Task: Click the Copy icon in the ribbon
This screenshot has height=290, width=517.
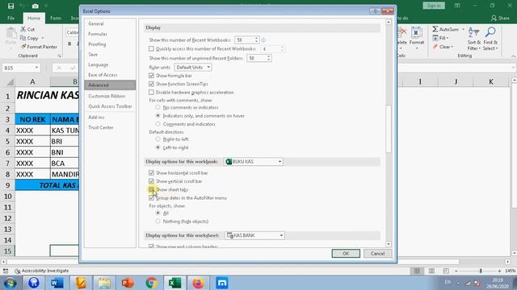Action: [x=23, y=38]
